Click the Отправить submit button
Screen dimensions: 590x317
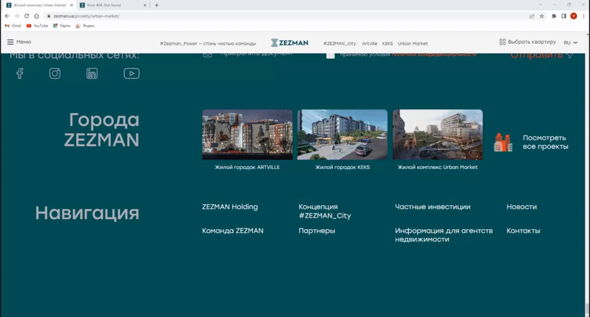click(x=542, y=55)
